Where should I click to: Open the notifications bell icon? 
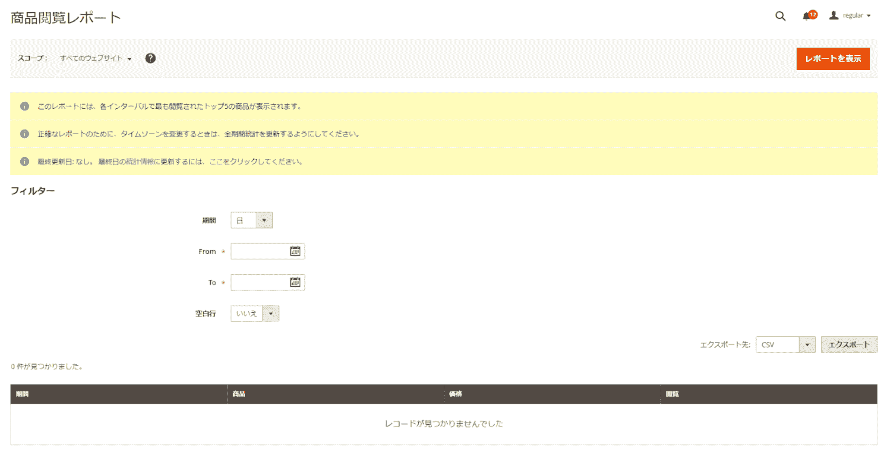[806, 16]
